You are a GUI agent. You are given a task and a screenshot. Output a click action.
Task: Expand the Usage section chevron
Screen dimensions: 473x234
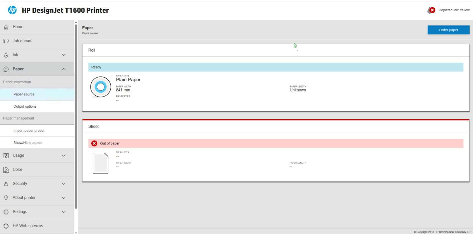pyautogui.click(x=64, y=156)
